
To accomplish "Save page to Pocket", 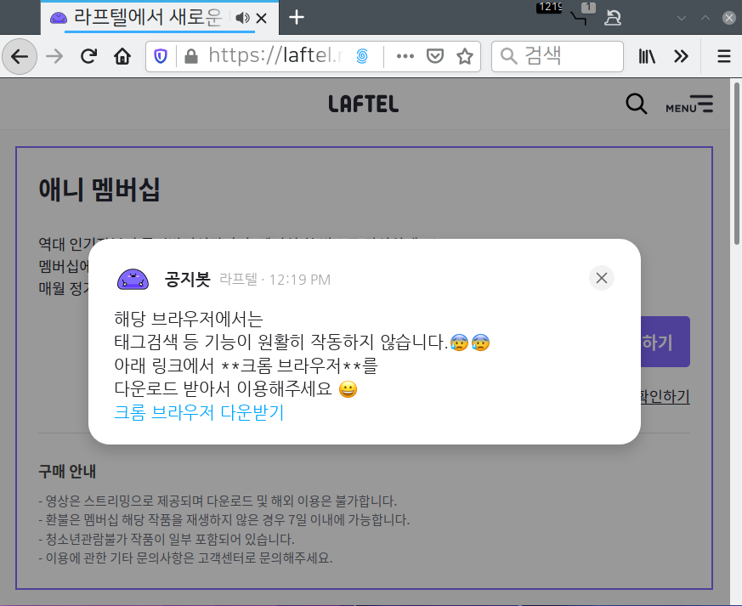I will click(x=435, y=56).
